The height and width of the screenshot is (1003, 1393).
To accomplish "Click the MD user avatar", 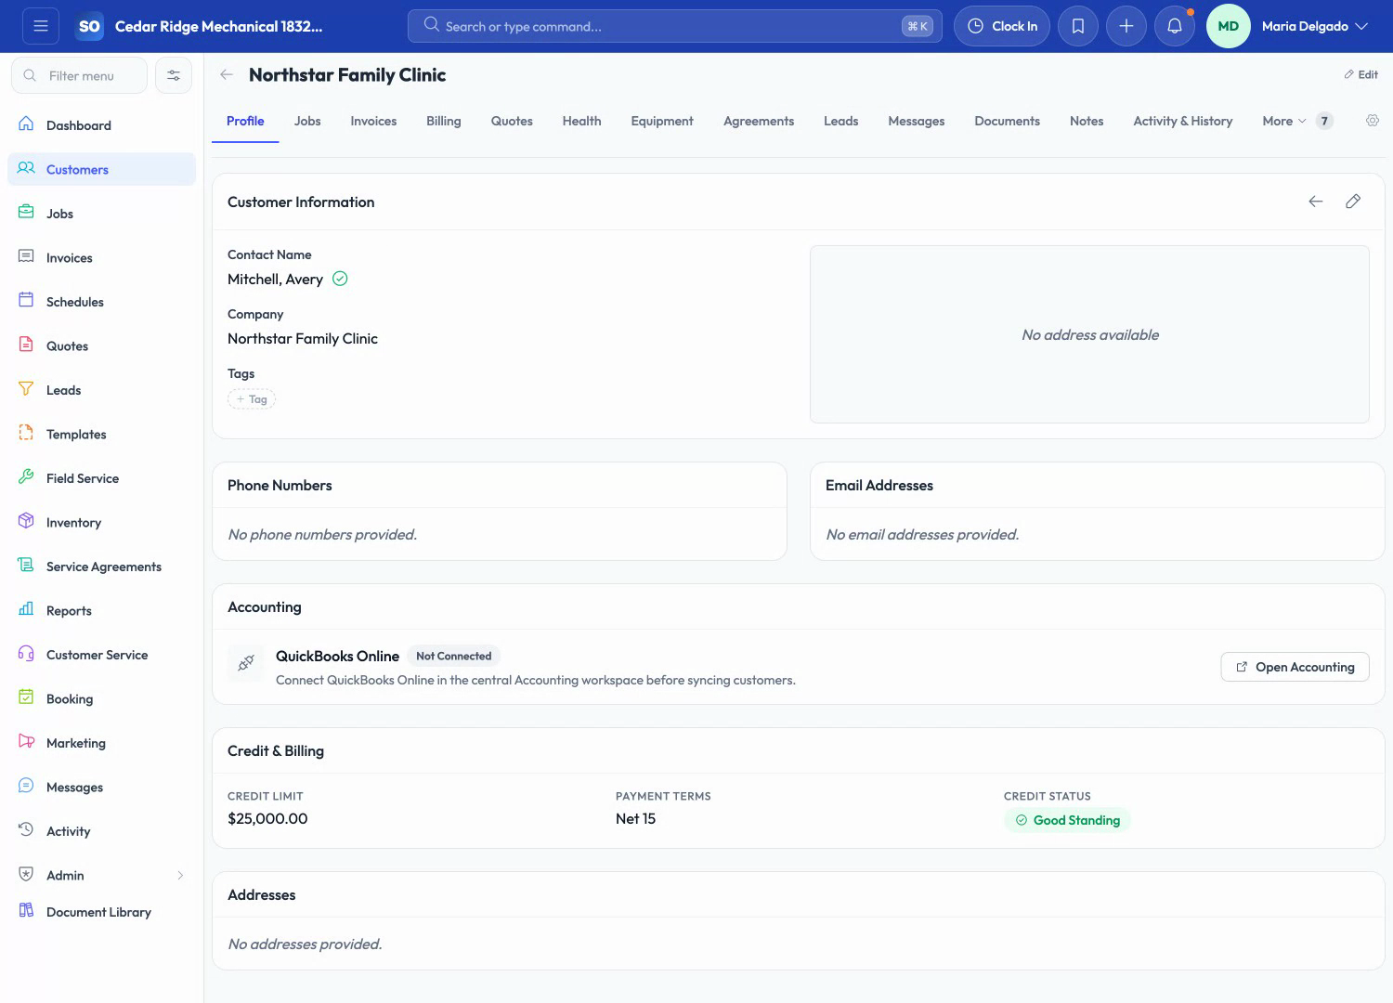I will (x=1229, y=26).
